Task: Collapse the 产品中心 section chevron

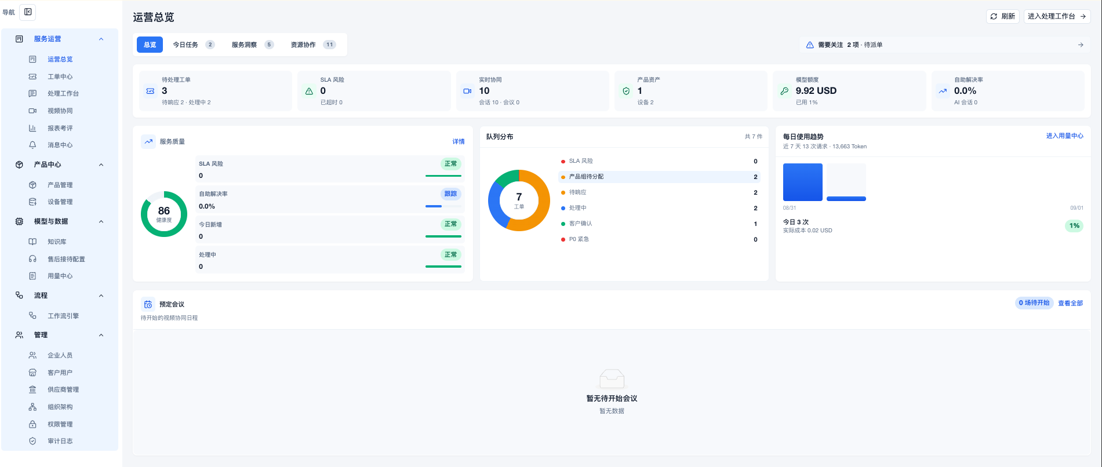Action: click(101, 165)
